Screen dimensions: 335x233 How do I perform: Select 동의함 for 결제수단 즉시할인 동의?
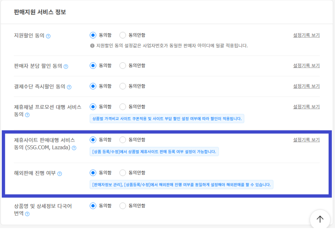point(93,86)
